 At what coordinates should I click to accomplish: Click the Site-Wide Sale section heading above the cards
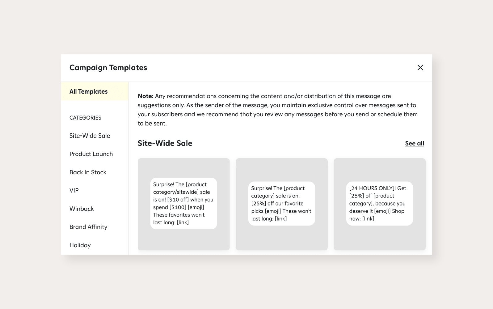(x=165, y=143)
